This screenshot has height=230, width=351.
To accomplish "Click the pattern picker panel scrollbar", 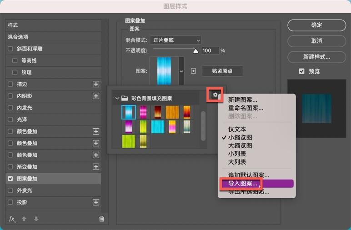I will click(x=203, y=126).
